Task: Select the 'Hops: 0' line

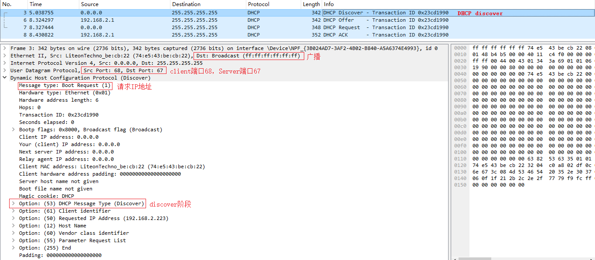Action: tap(30, 107)
